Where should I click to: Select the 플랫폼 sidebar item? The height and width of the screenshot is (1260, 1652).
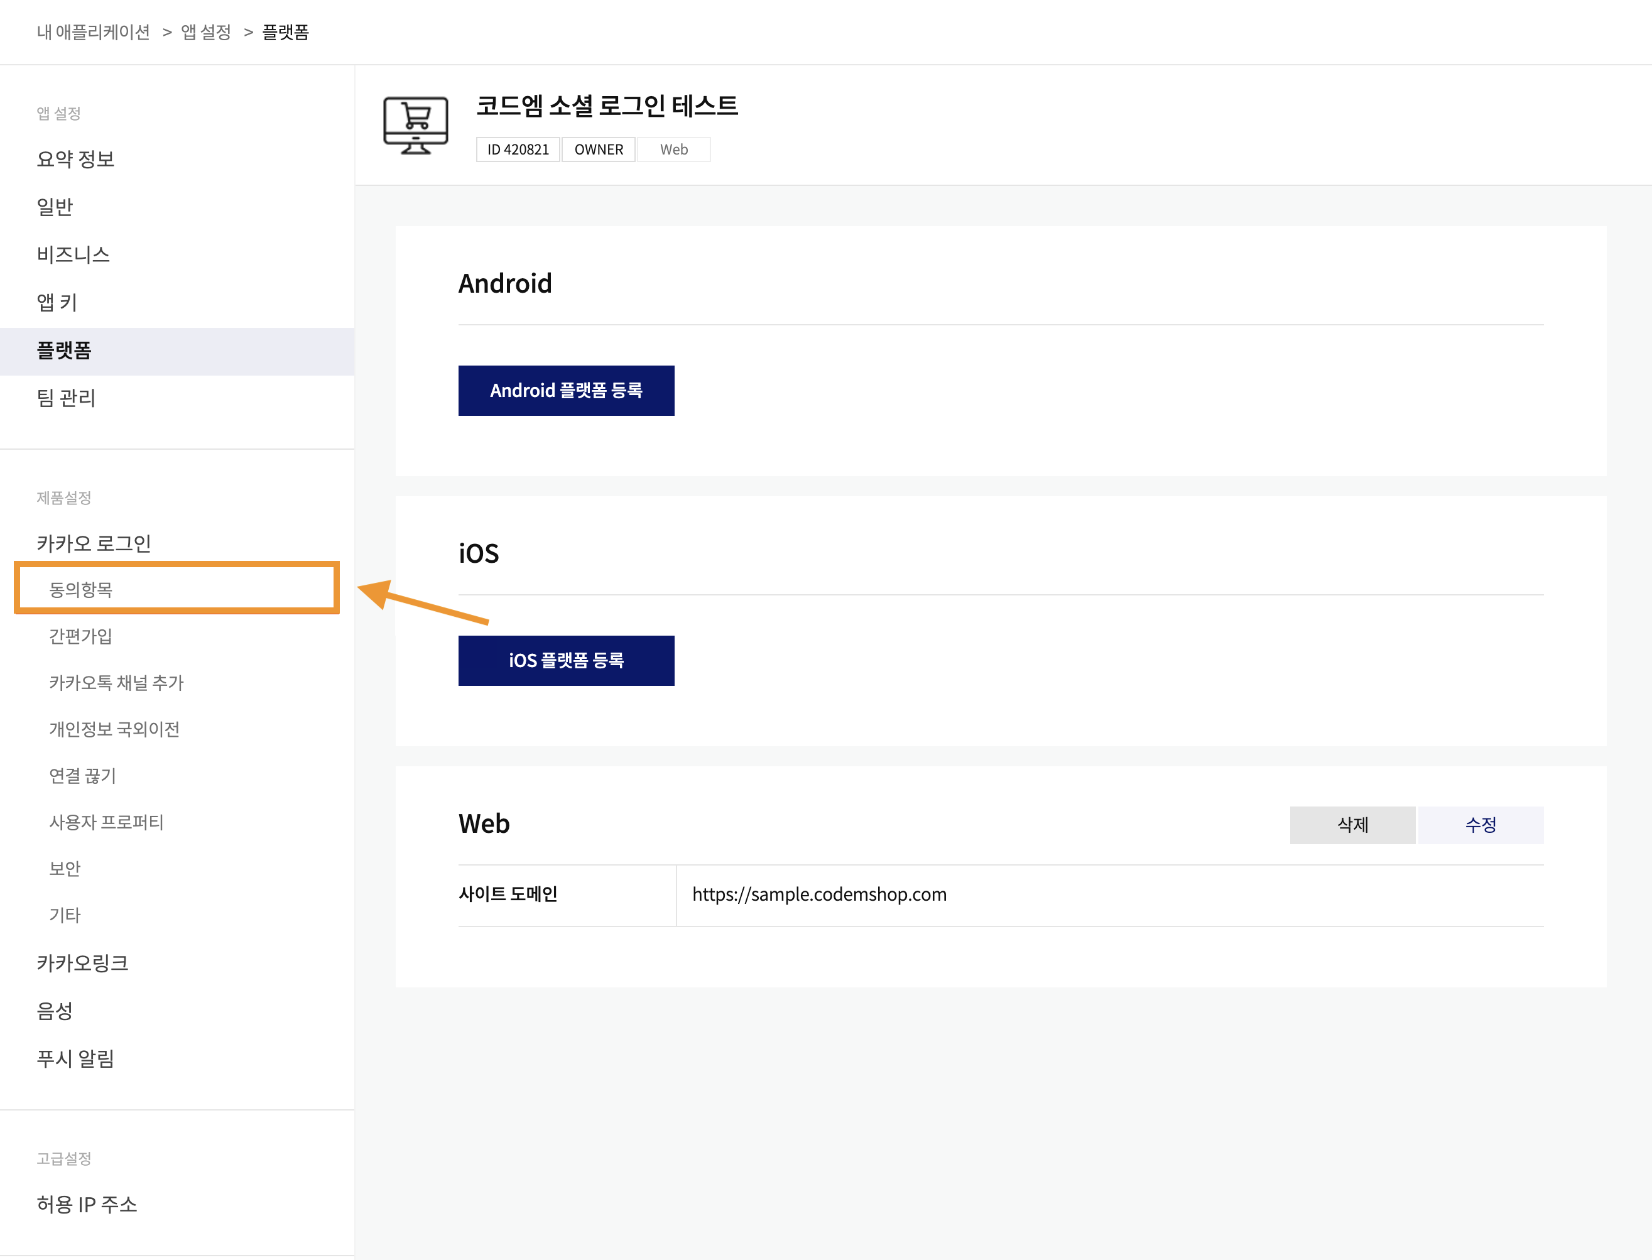[177, 351]
